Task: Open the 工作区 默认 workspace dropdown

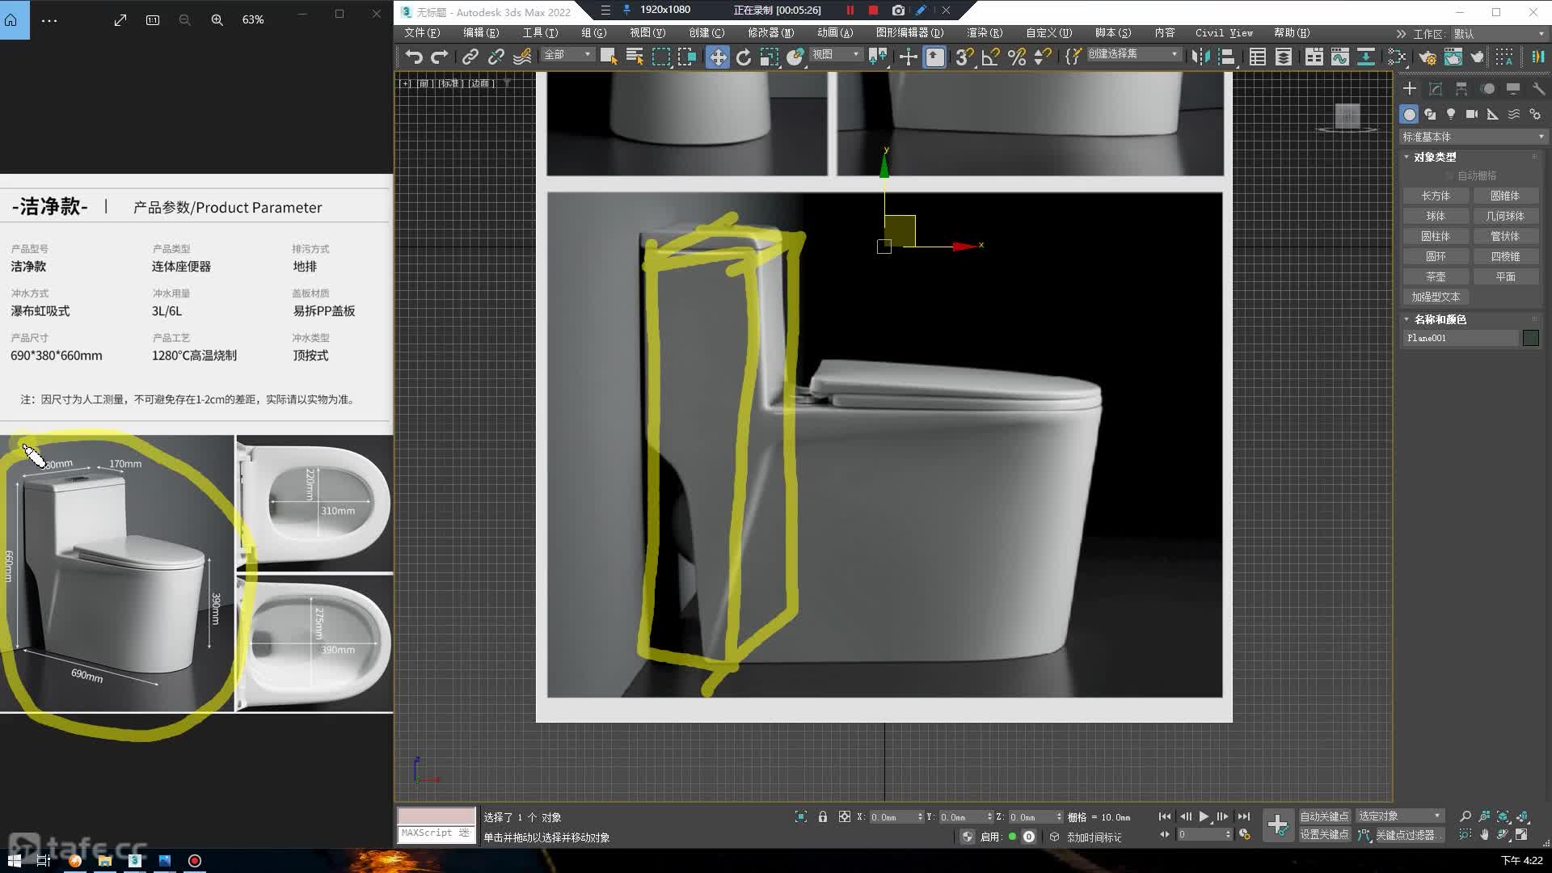Action: [1498, 33]
